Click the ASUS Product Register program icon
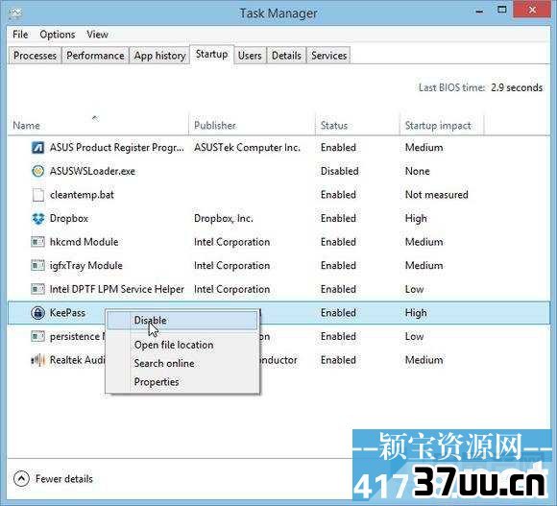557x506 pixels. (38, 147)
